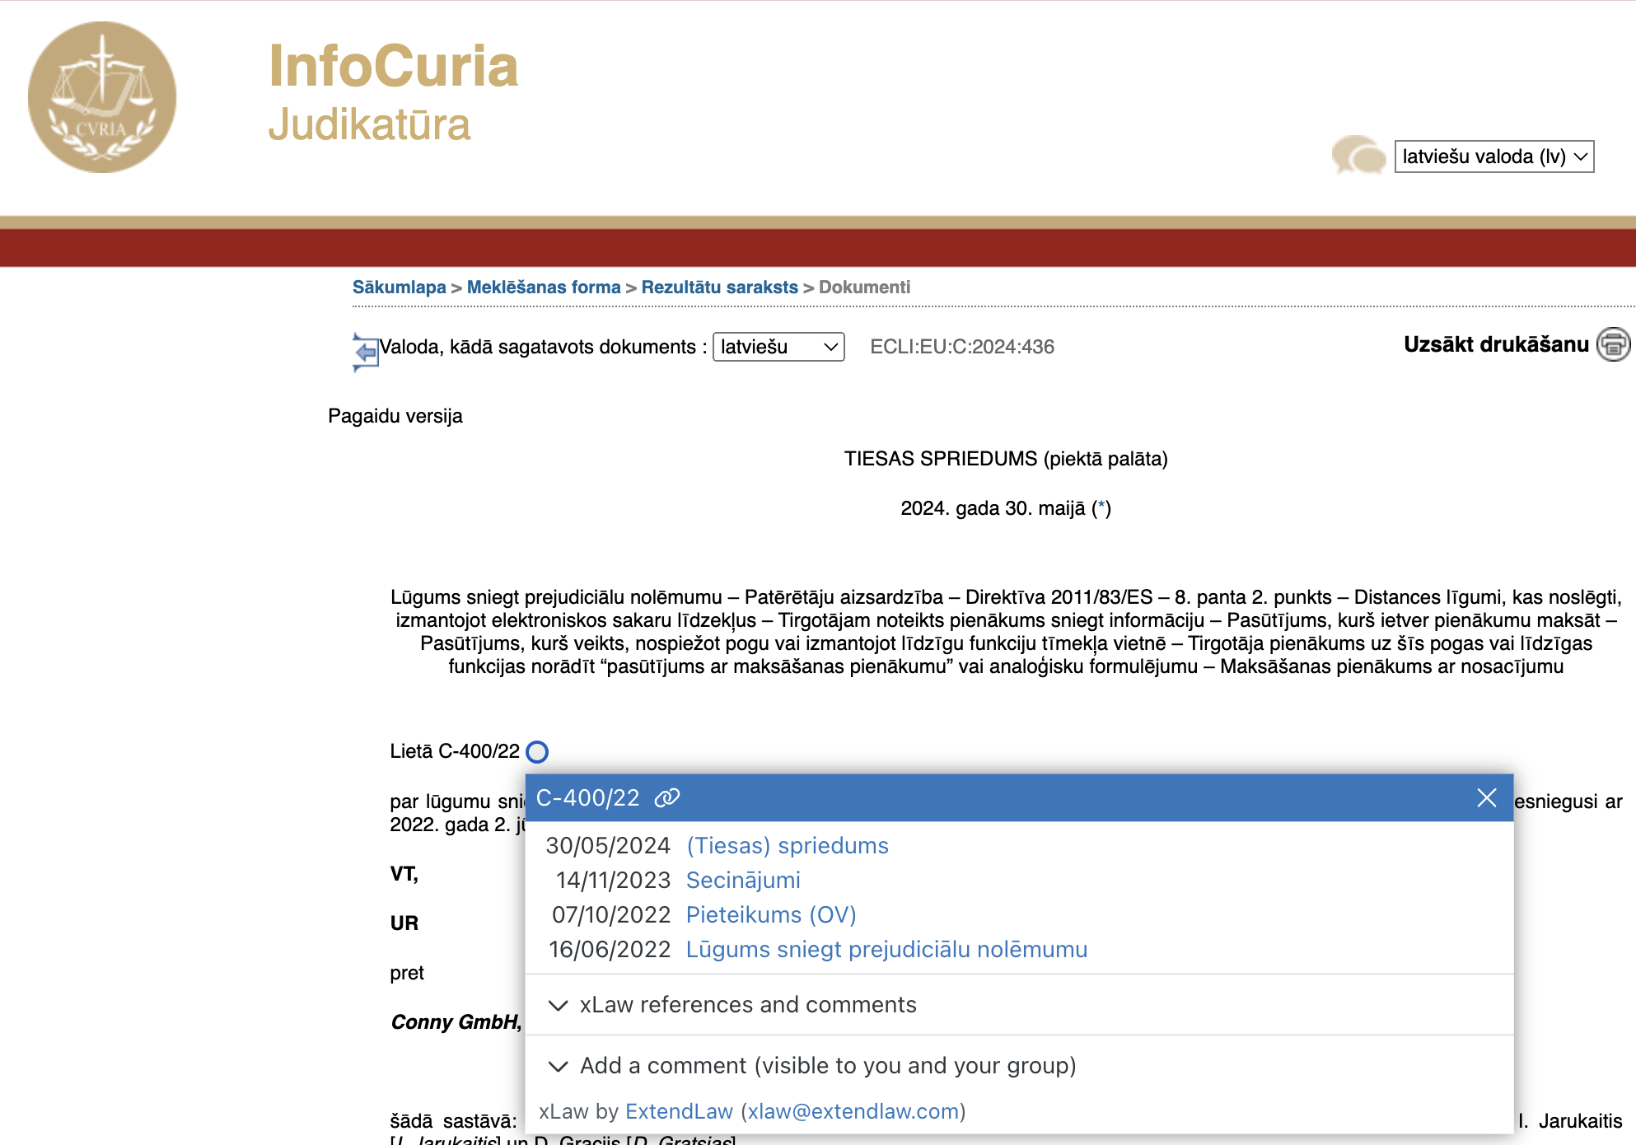Expand xLaw references and comments
This screenshot has height=1145, width=1636.
pos(747,1005)
